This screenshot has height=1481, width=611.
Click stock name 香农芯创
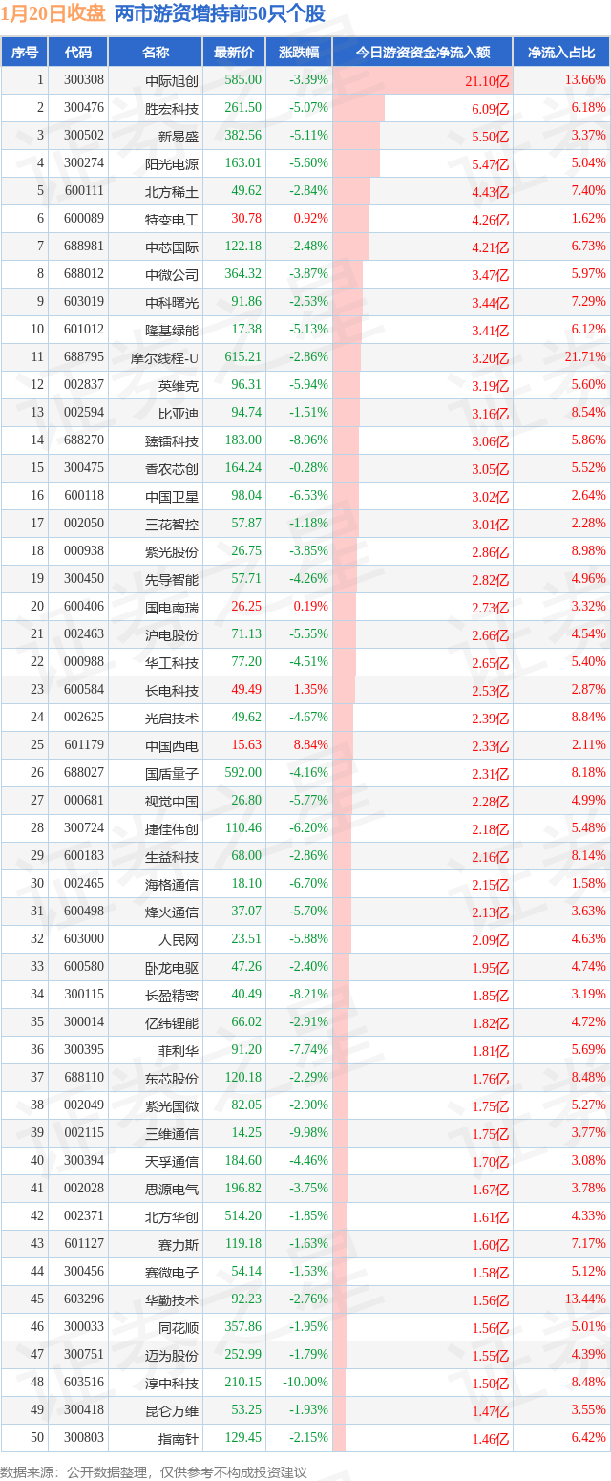tap(172, 469)
